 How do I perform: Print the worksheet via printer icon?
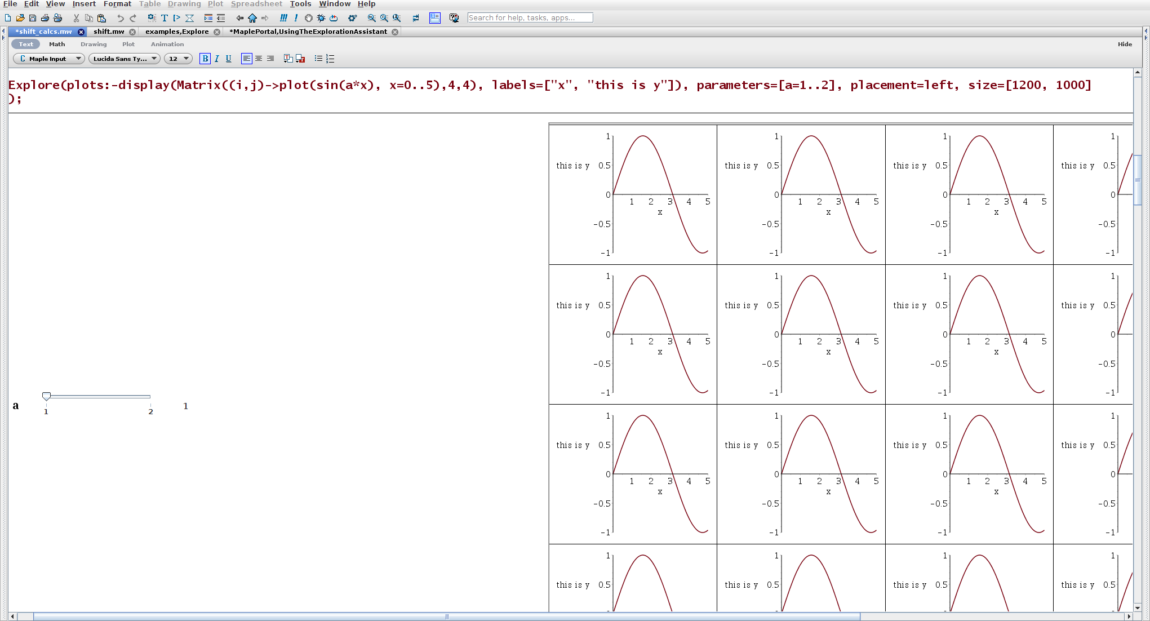point(45,18)
